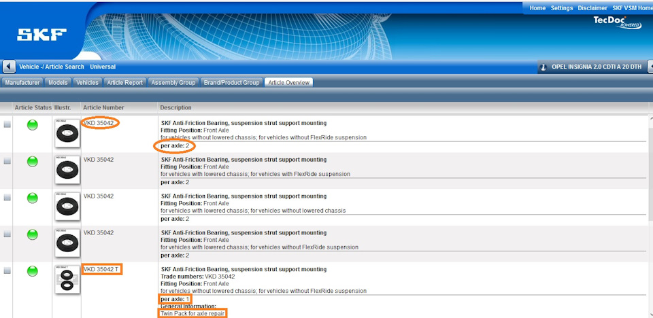This screenshot has height=318, width=653.
Task: Click green status light for 'with FlexRide suspension' row
Action: [x=33, y=162]
